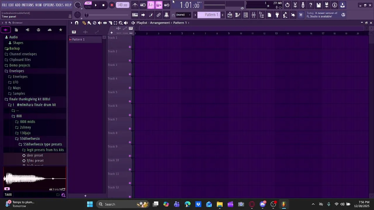Screen dimensions: 374x210
Task: Select the Draw pencil tool
Action: (x=84, y=23)
